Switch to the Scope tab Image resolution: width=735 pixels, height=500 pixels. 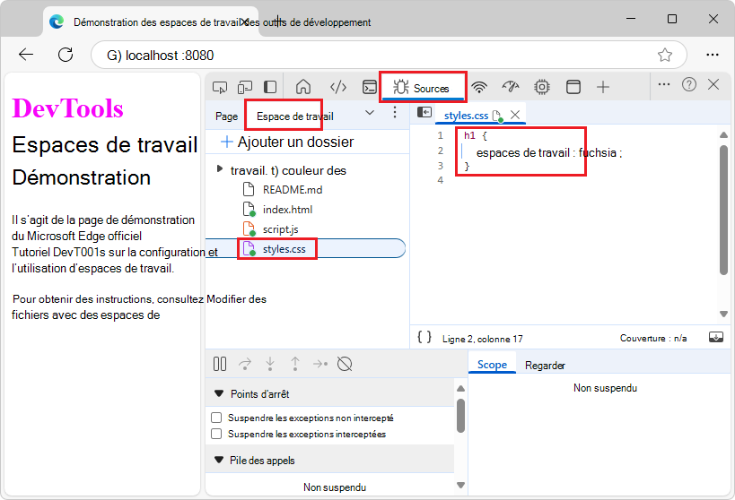click(x=492, y=364)
